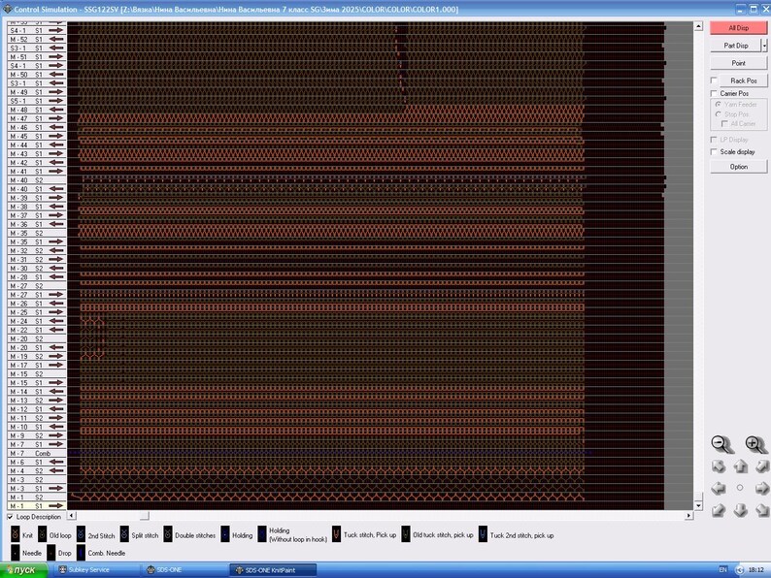Viewport: 771px width, 578px height.
Task: Click the EN language indicator in tray
Action: pos(722,569)
